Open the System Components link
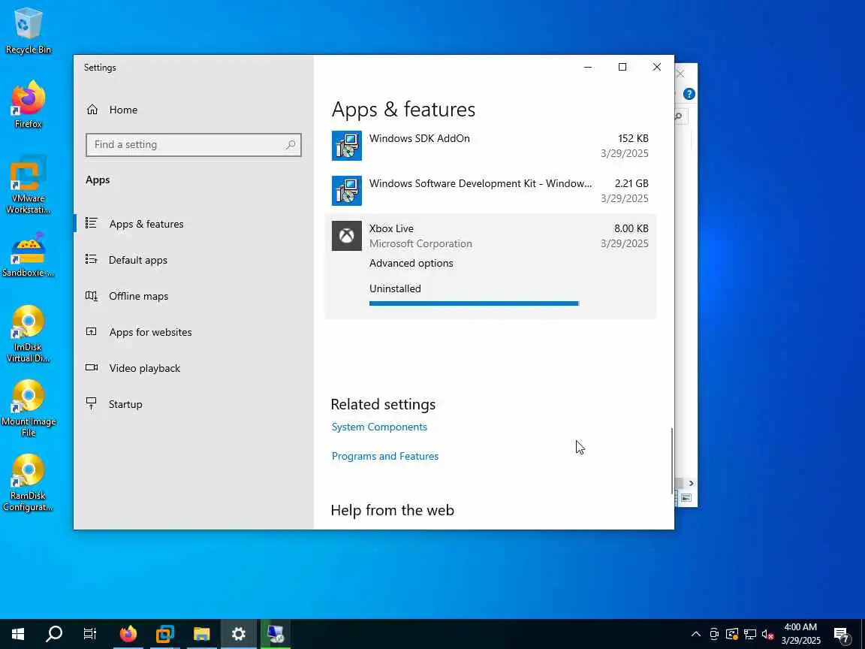The image size is (865, 649). point(379,427)
